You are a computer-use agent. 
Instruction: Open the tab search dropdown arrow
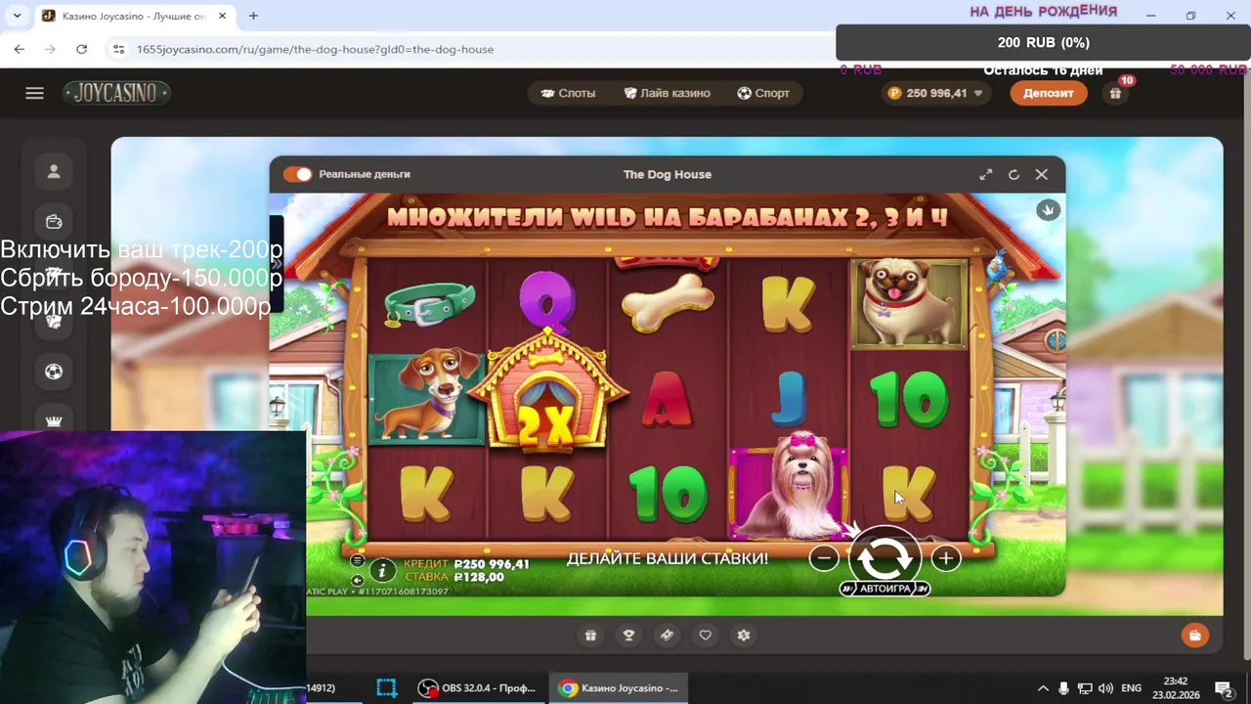coord(17,16)
